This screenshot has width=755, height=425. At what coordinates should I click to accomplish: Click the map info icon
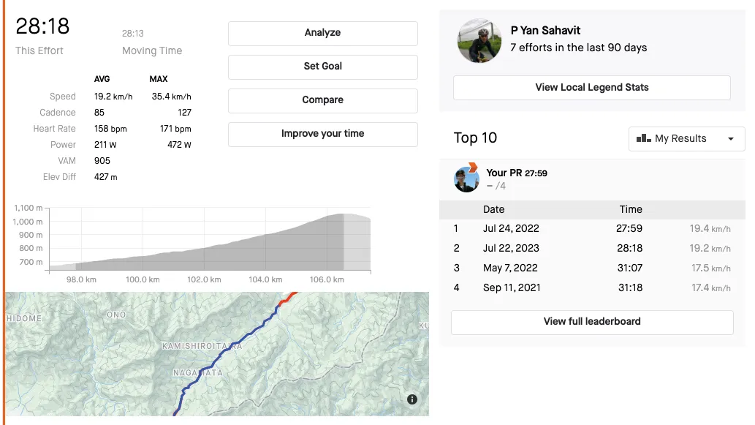pyautogui.click(x=412, y=399)
